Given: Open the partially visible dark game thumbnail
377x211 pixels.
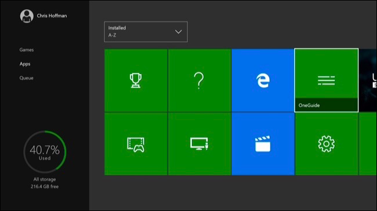Looking at the screenshot, I should [x=368, y=80].
